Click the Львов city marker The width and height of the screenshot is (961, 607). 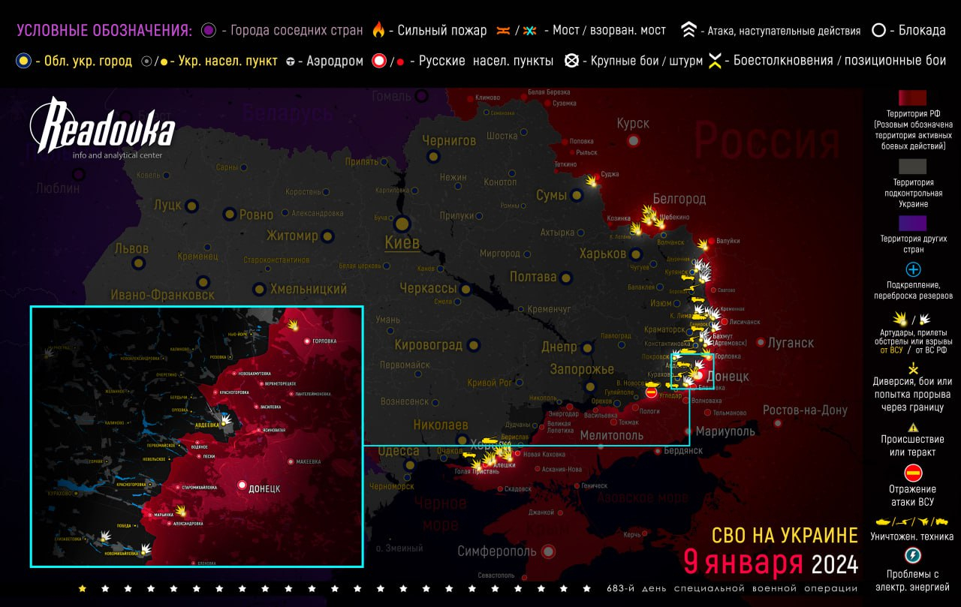pos(138,263)
